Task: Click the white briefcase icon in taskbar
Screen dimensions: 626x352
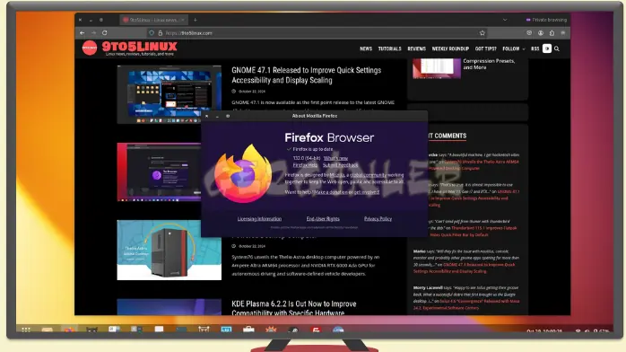Action: [x=248, y=330]
